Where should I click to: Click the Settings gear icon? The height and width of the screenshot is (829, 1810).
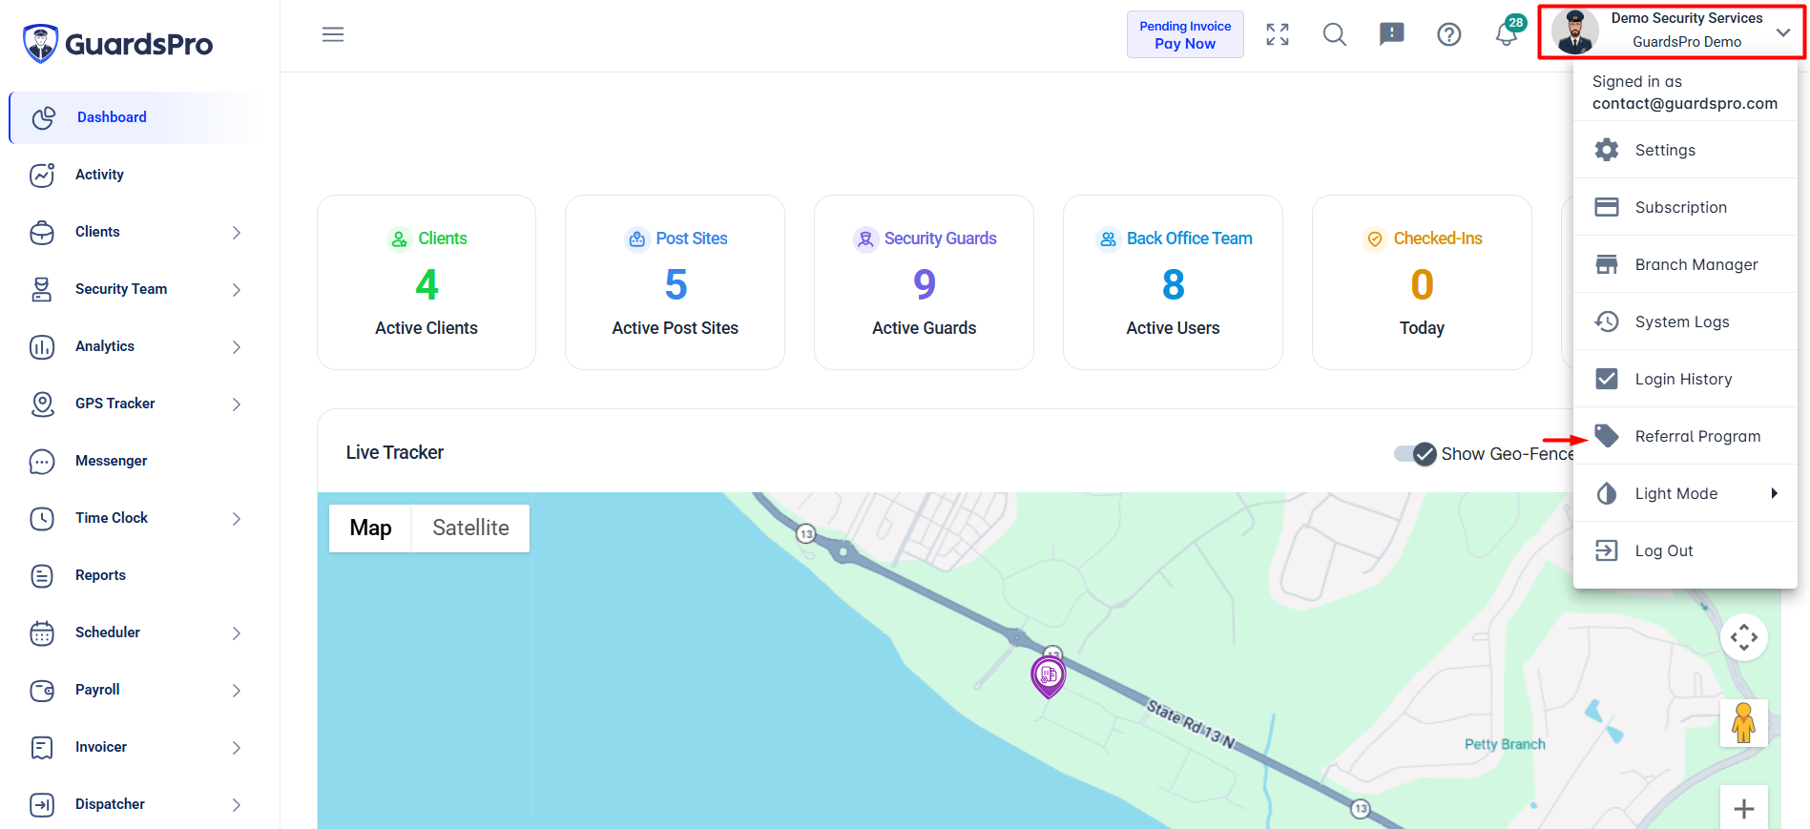[x=1607, y=150]
